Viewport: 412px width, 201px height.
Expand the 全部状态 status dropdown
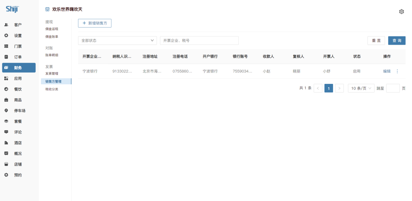tap(117, 41)
